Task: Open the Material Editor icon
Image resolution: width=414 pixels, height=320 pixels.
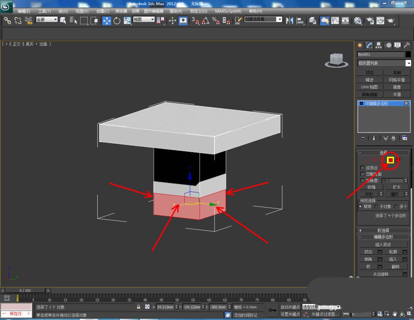Action: tap(358, 21)
